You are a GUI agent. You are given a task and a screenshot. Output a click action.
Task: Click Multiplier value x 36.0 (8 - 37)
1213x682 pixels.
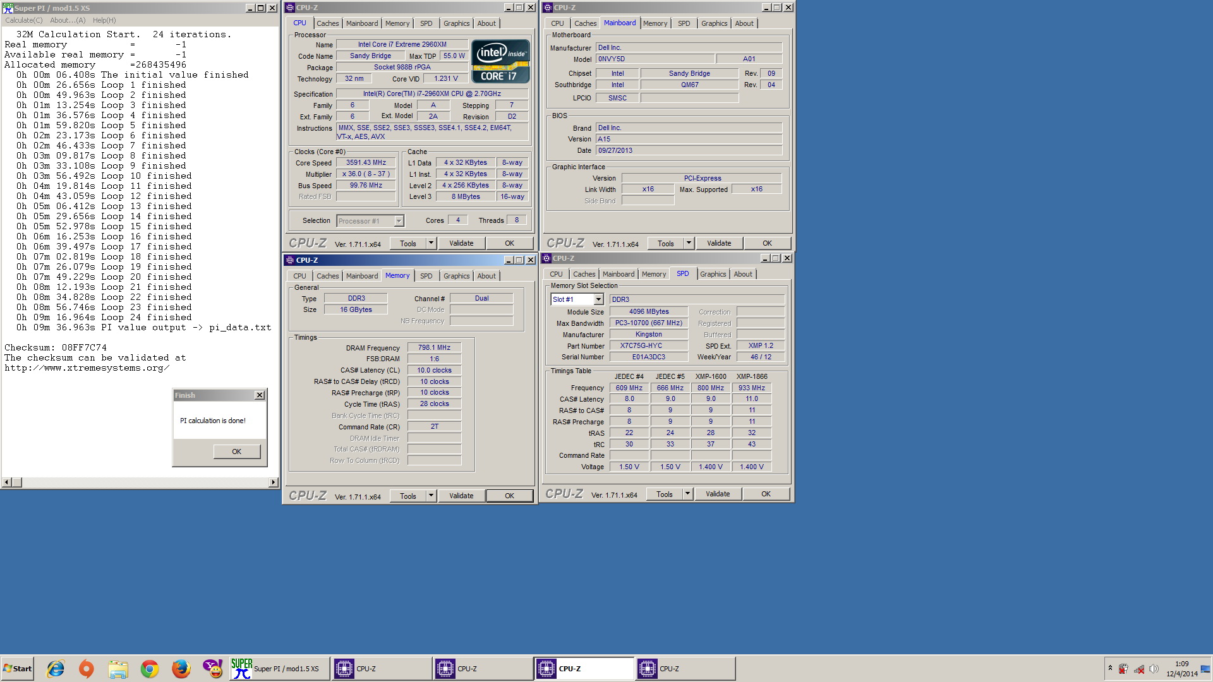[366, 174]
